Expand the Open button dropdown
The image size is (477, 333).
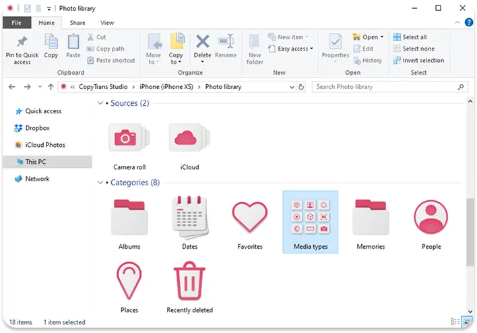point(382,37)
